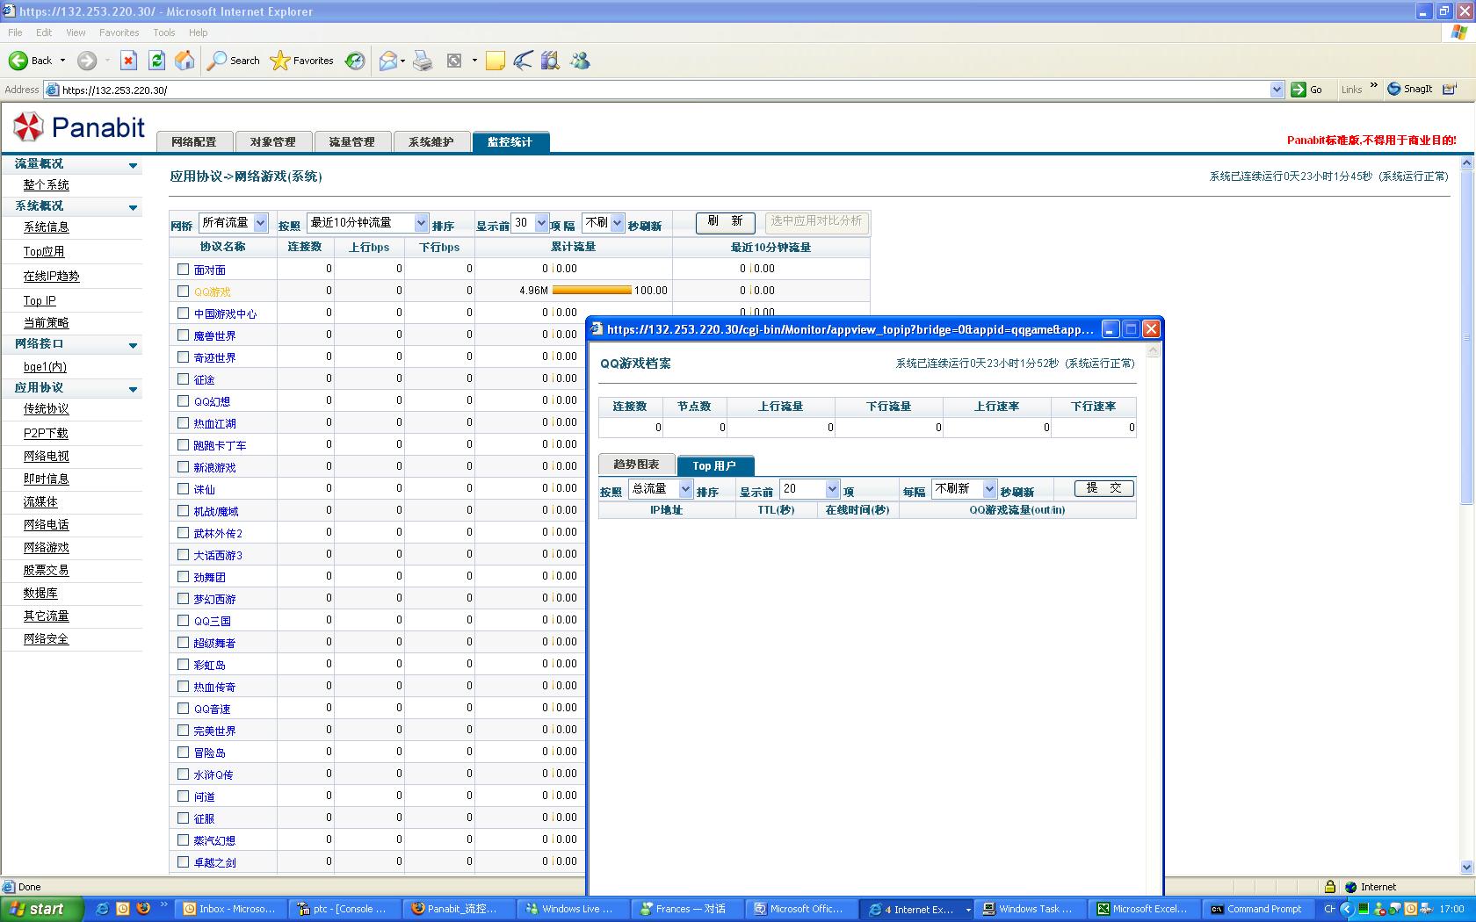The image size is (1476, 922).
Task: Open the 股票交易 sidebar link
Action: (x=46, y=571)
